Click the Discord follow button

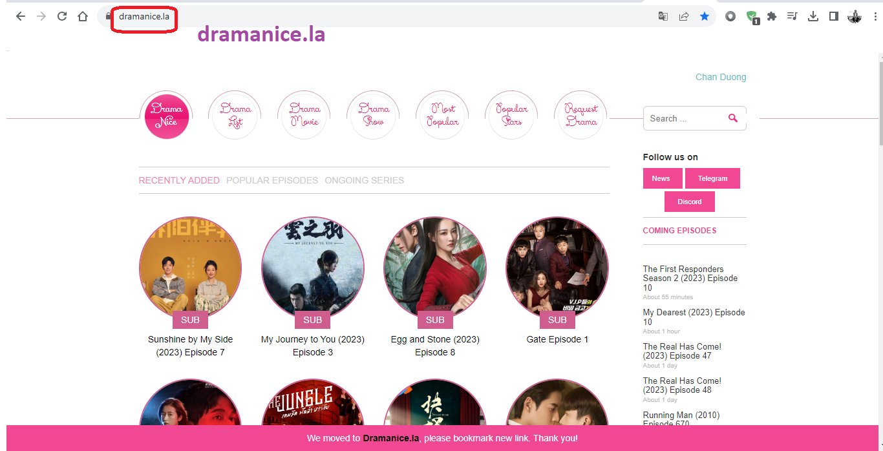click(x=689, y=202)
